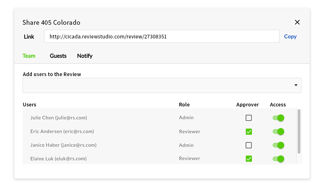The width and height of the screenshot is (324, 187).
Task: Select Julie Chen's Admin role
Action: pos(186,118)
